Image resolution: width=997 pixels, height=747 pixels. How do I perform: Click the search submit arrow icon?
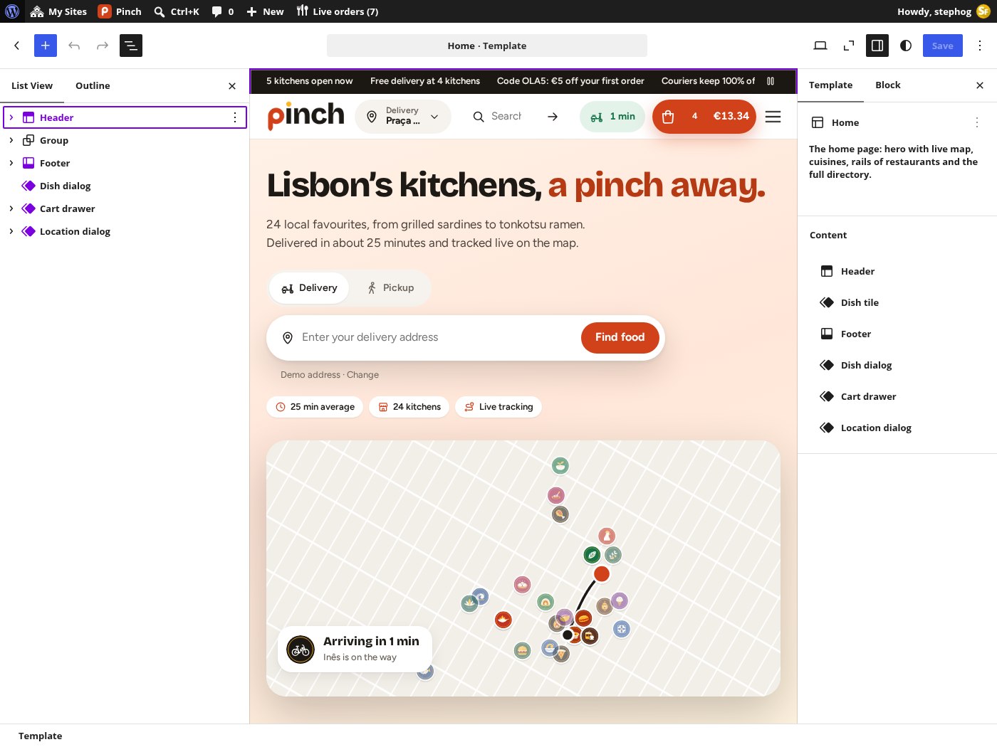tap(553, 117)
